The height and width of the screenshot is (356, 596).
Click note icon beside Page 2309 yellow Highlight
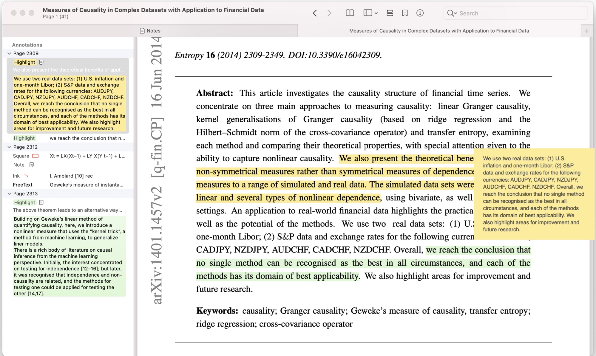[x=41, y=62]
